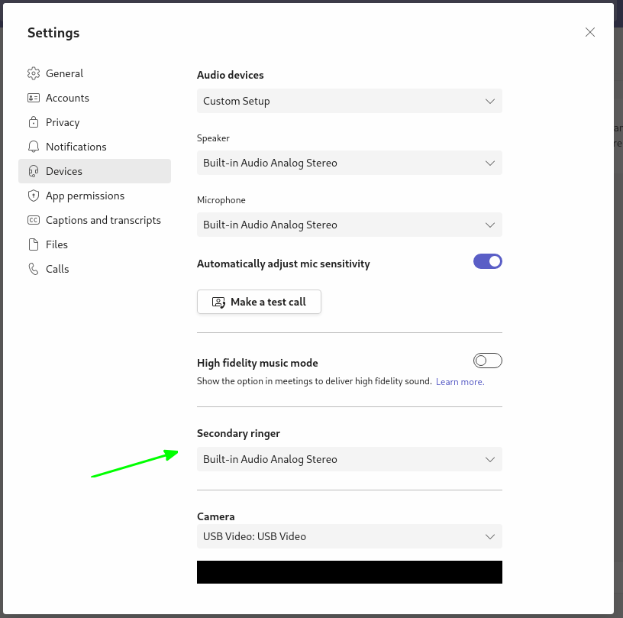Click the Calls phone icon

[x=34, y=269]
